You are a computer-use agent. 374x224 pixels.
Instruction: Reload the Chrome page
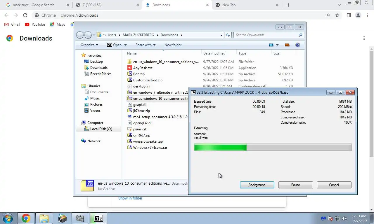[25, 15]
